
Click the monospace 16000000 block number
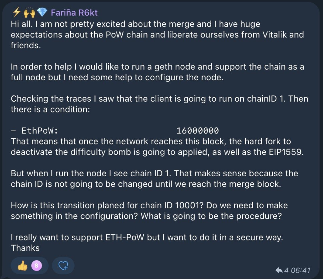[198, 131]
